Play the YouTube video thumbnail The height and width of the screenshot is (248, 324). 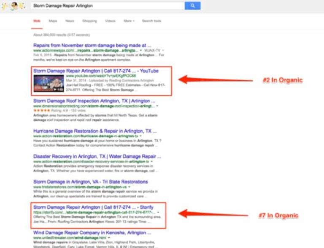pos(49,83)
